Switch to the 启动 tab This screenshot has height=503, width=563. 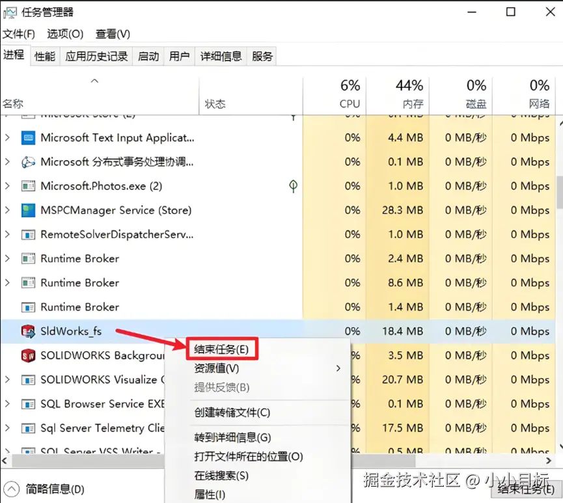point(148,57)
